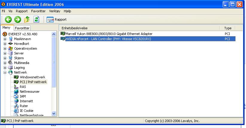Viewport: 246px width, 128px height.
Task: Click the Lagring storage icon
Action: point(10,68)
